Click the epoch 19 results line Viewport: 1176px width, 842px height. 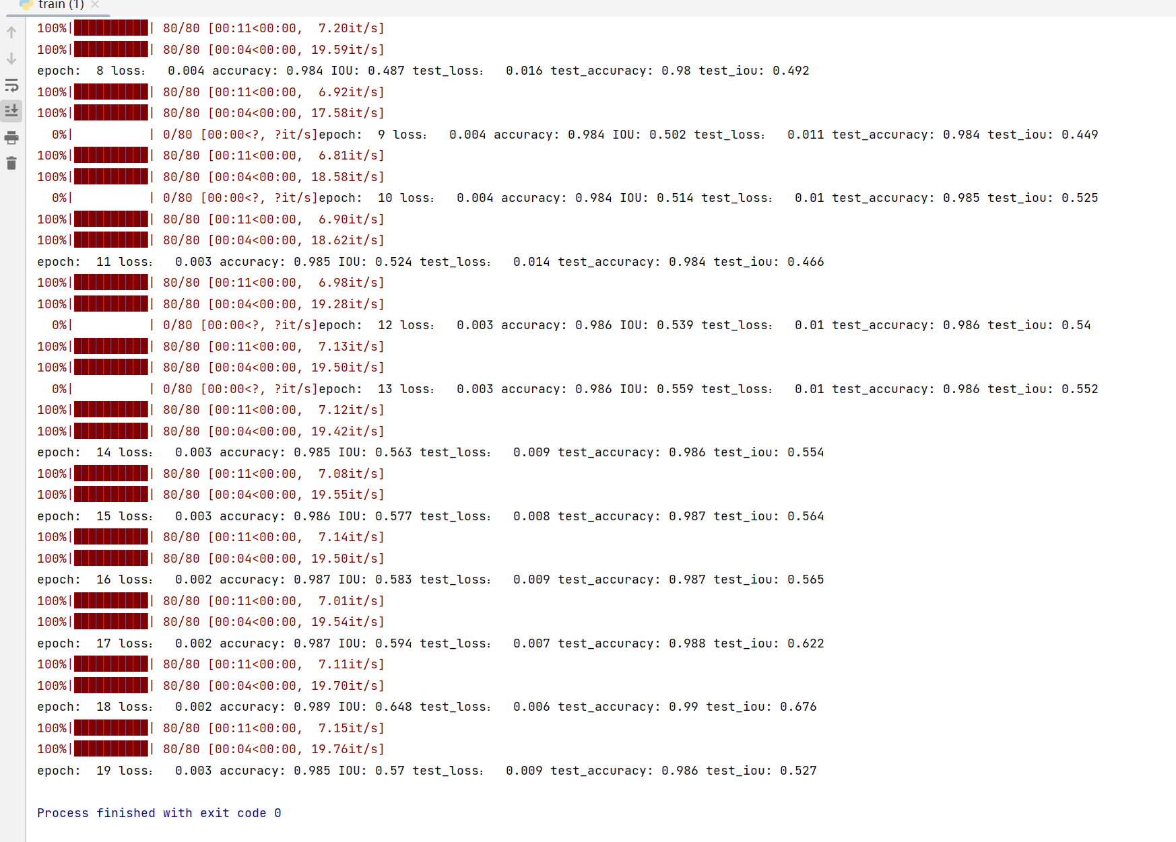click(x=427, y=771)
